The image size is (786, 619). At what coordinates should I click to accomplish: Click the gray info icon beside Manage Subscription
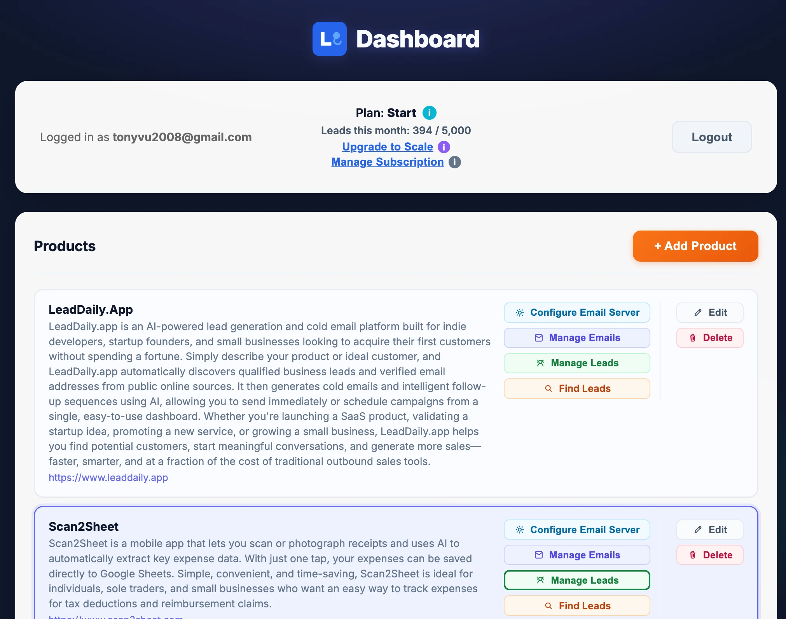455,162
